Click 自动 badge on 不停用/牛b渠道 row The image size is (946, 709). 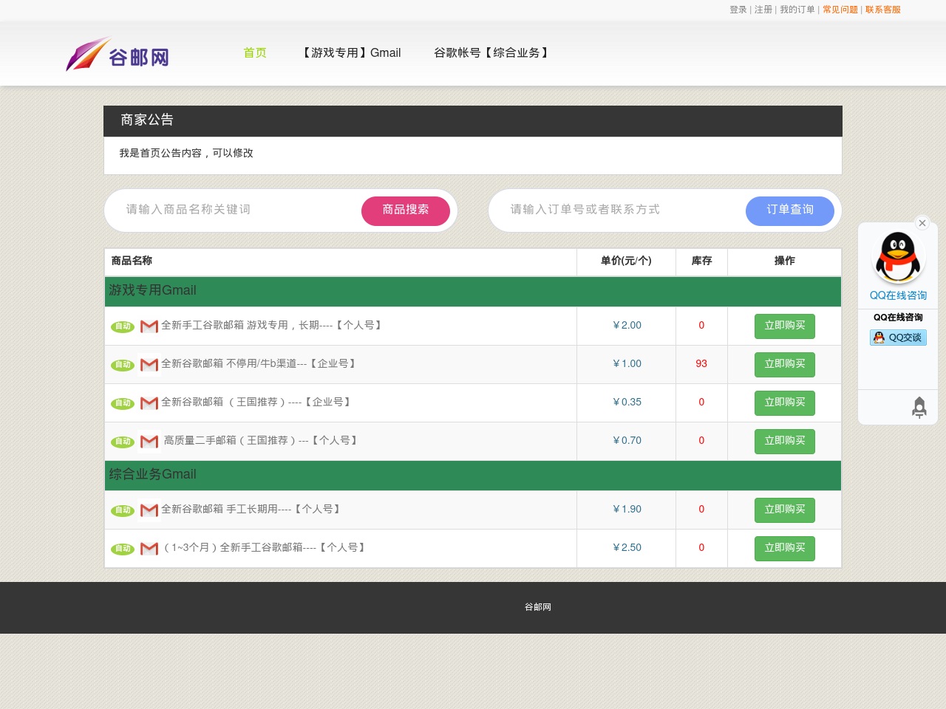[x=123, y=365]
